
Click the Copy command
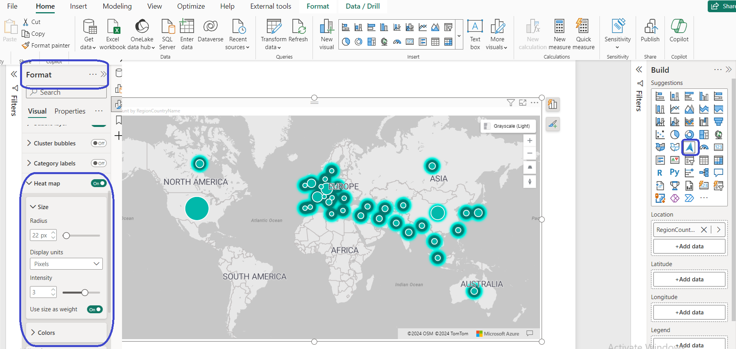(33, 34)
